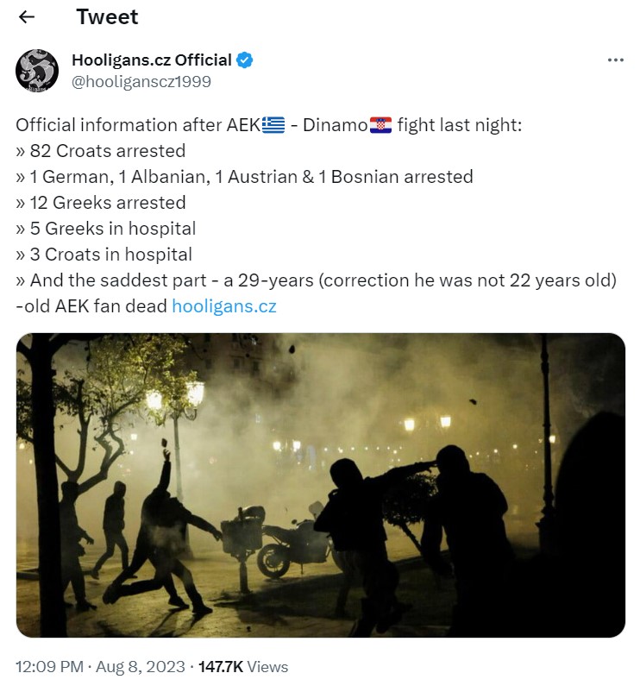Screen dimensions: 640x692
Task: Open the three-dot more options menu
Action: point(615,60)
